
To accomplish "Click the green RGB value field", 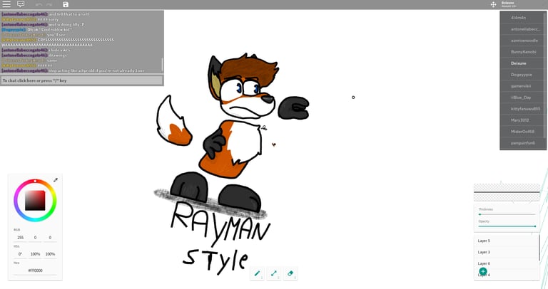I will [35, 238].
